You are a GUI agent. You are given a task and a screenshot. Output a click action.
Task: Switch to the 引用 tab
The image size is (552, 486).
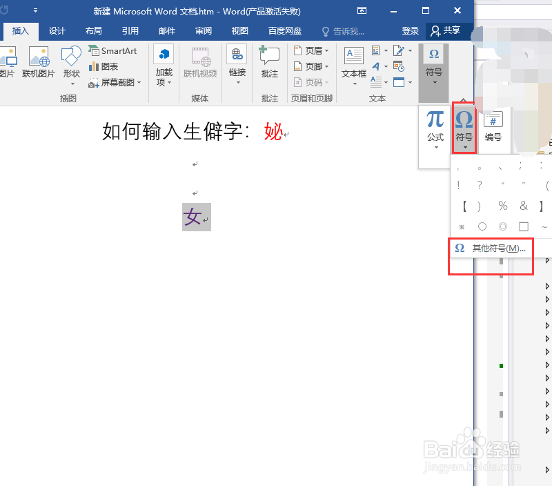(x=130, y=31)
